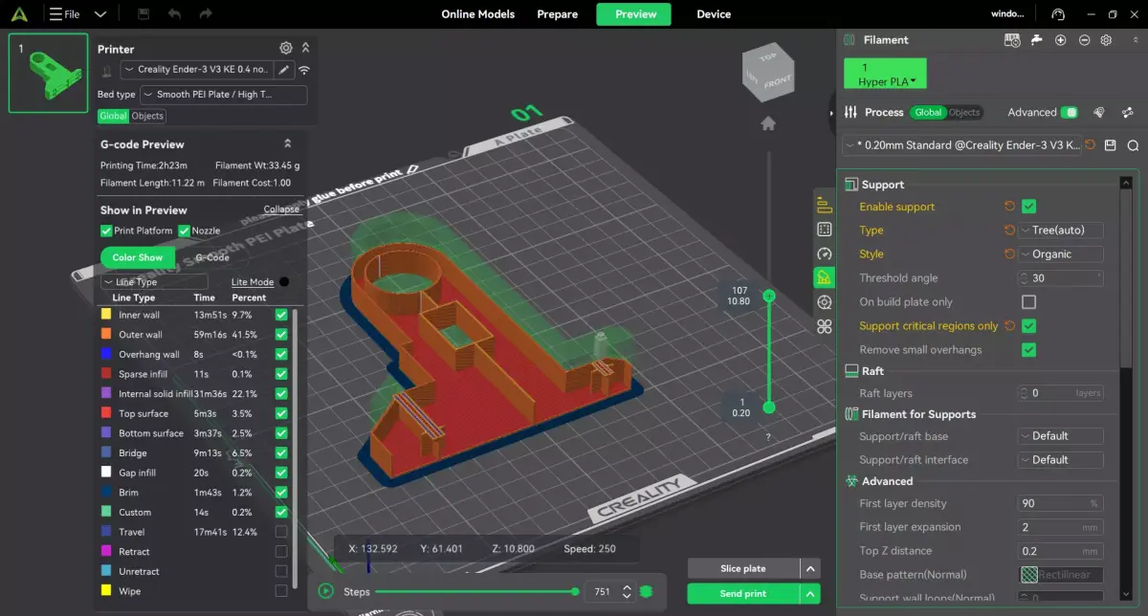Viewport: 1148px width, 616px height.
Task: Edit printer preset with pencil icon
Action: tap(283, 70)
